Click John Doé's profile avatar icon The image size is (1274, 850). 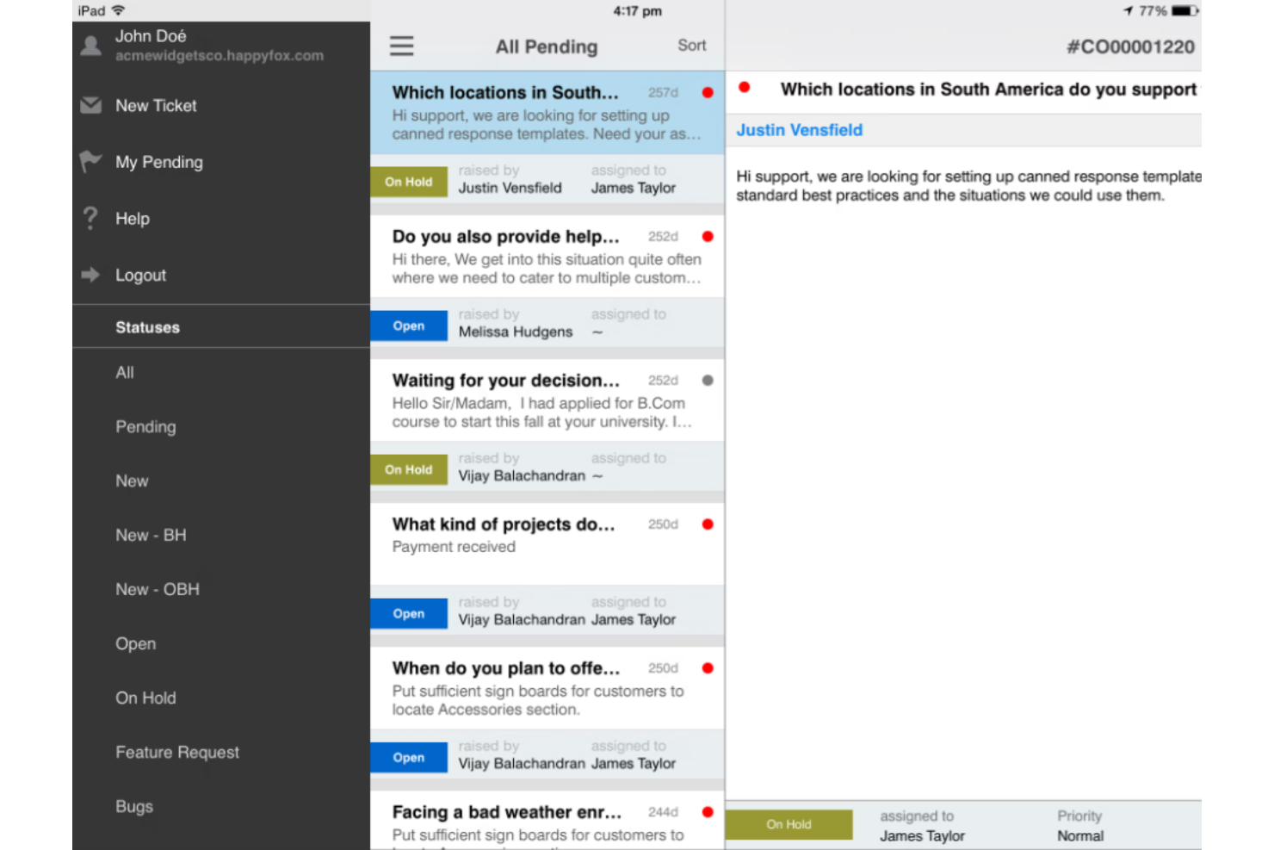pyautogui.click(x=91, y=45)
